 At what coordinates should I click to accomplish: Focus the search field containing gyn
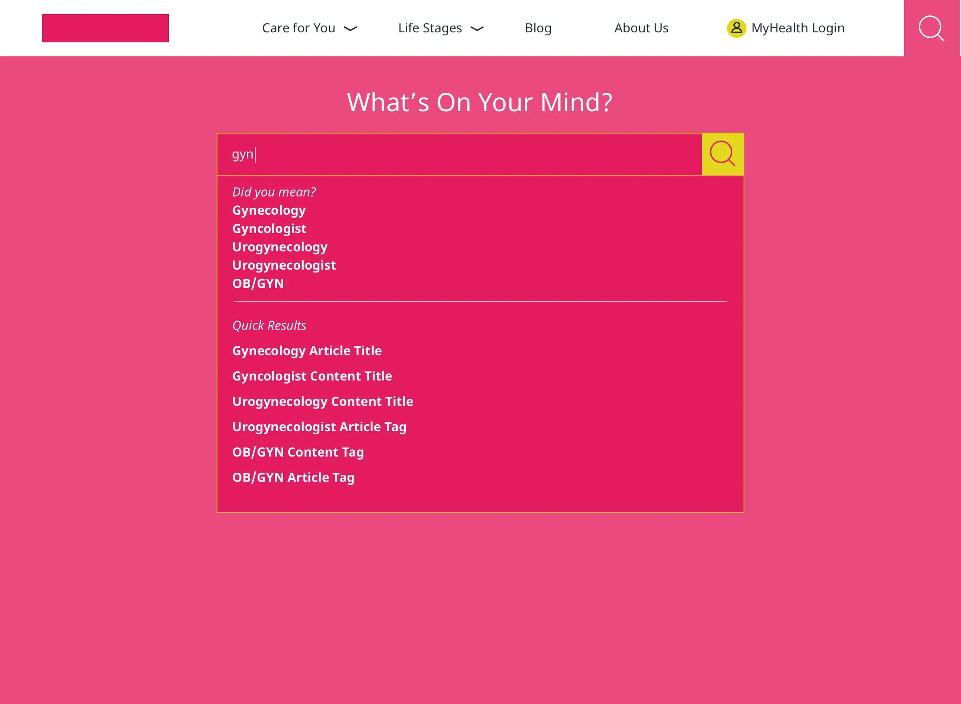tap(460, 154)
